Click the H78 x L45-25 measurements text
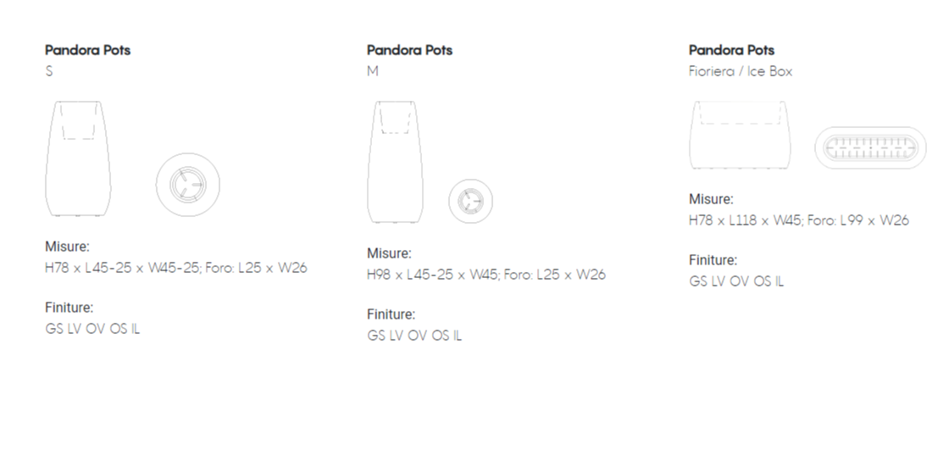The width and height of the screenshot is (949, 450). 176,268
